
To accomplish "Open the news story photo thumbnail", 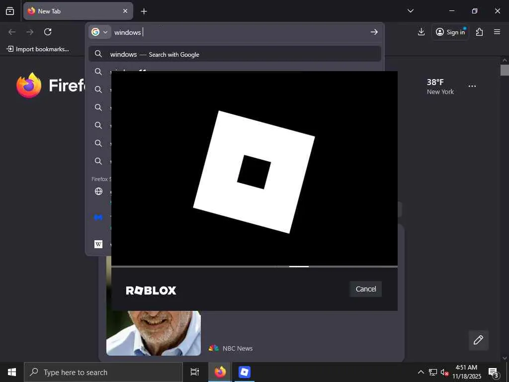I will point(154,333).
